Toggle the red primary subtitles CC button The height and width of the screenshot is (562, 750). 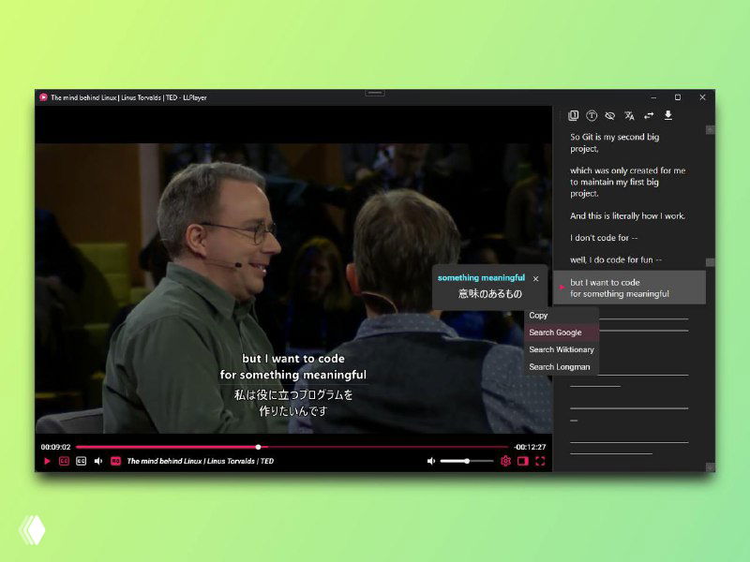coord(65,461)
